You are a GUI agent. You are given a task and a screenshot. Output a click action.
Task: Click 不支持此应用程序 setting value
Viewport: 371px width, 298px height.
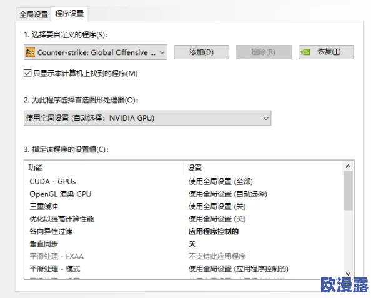pos(217,256)
